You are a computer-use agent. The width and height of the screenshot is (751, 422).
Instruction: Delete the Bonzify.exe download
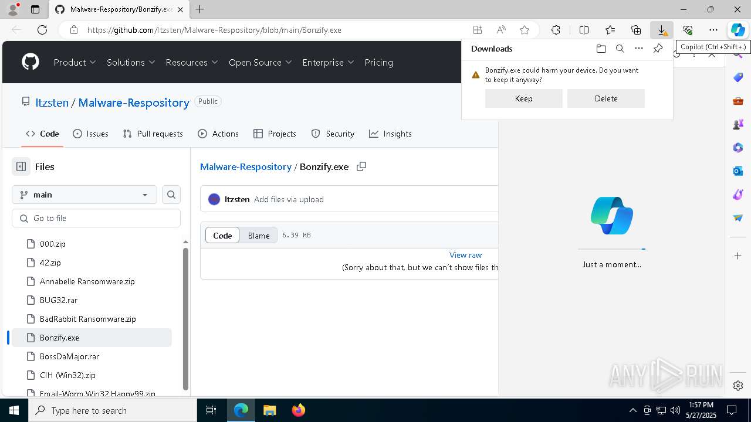(606, 98)
